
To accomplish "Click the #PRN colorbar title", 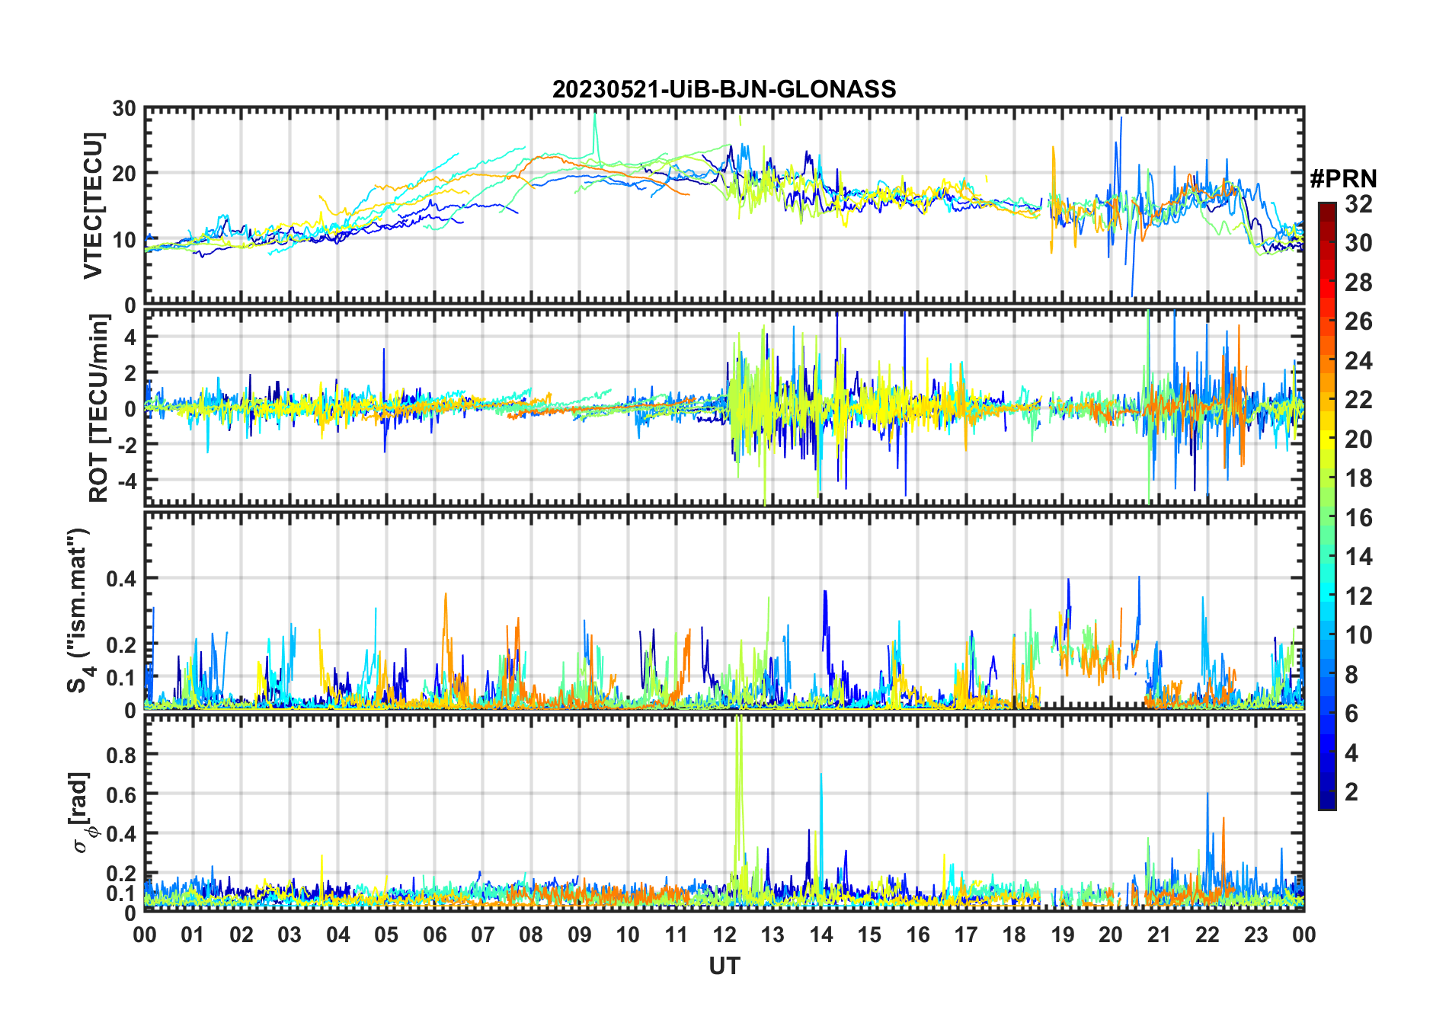I will click(1343, 179).
